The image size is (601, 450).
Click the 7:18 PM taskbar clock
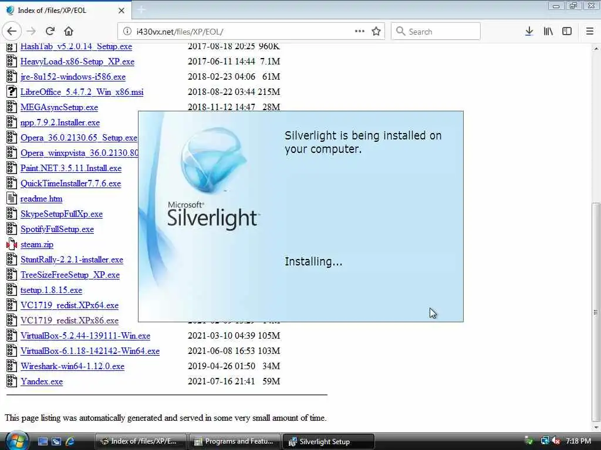point(578,441)
